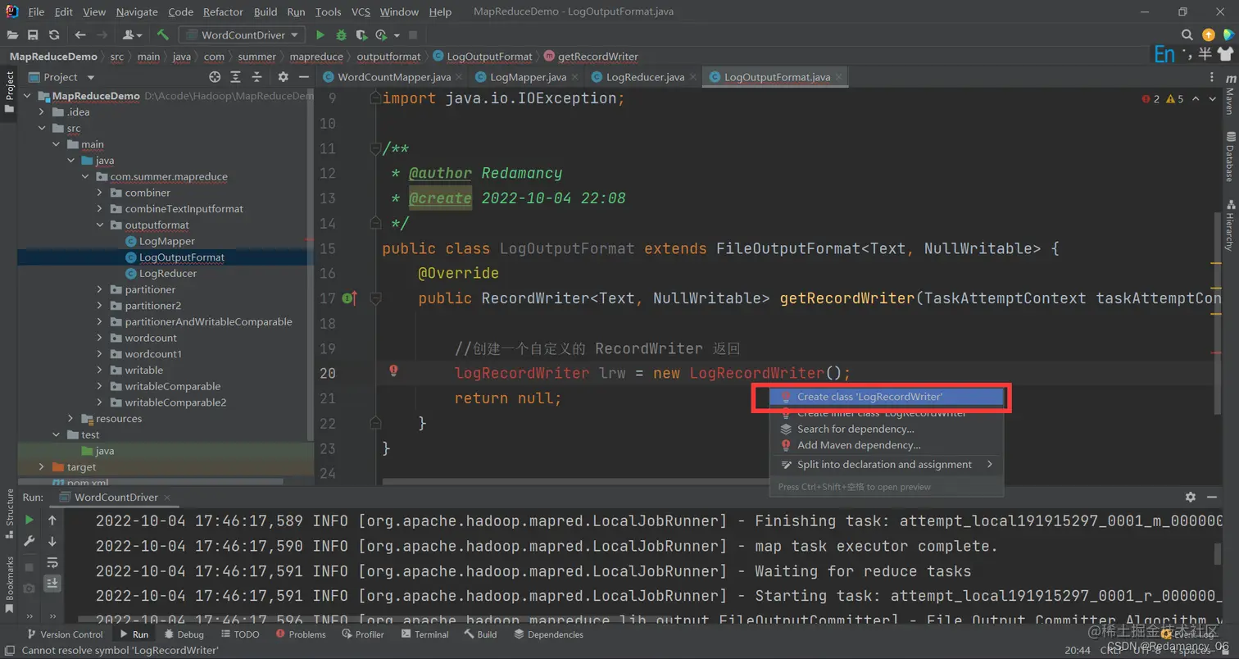Open the Problems tool window
1239x659 pixels.
[x=301, y=634]
